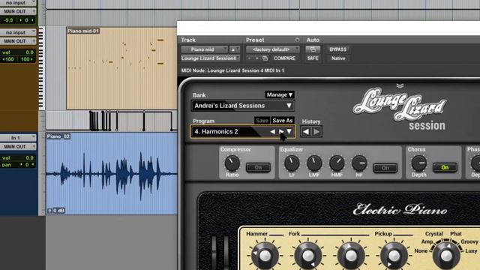The height and width of the screenshot is (270, 480).
Task: Click the preset copy settings icon
Action: [265, 58]
